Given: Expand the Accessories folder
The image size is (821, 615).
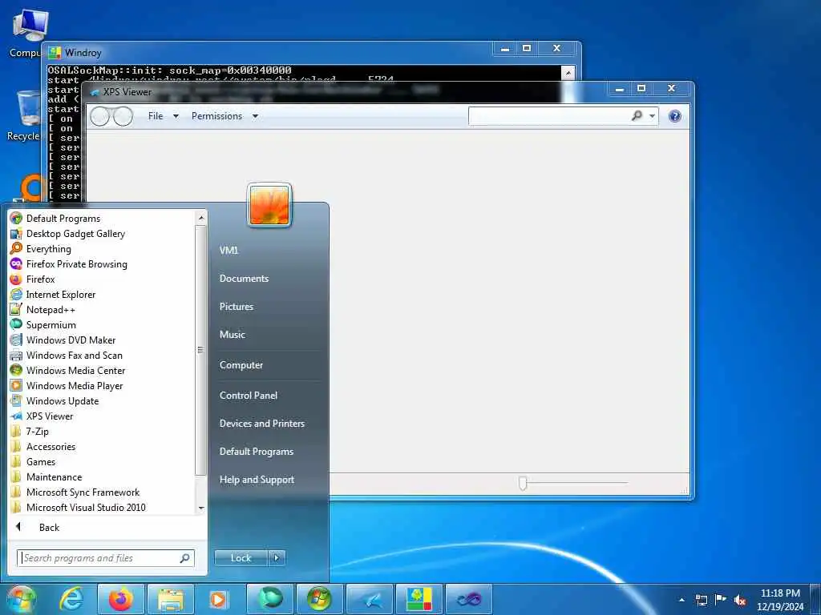Looking at the screenshot, I should tap(43, 447).
